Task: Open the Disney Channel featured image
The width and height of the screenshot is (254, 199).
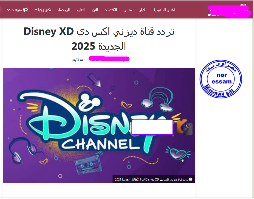Action: 99,125
